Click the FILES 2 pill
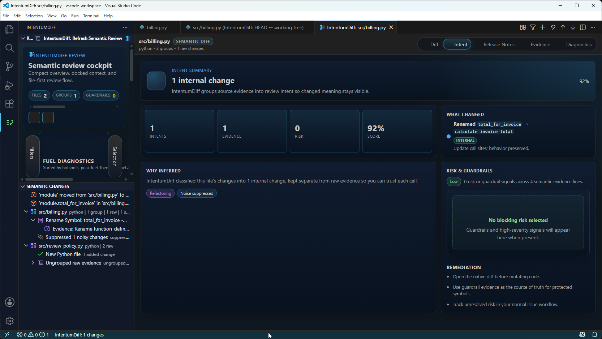The height and width of the screenshot is (339, 602). point(39,95)
